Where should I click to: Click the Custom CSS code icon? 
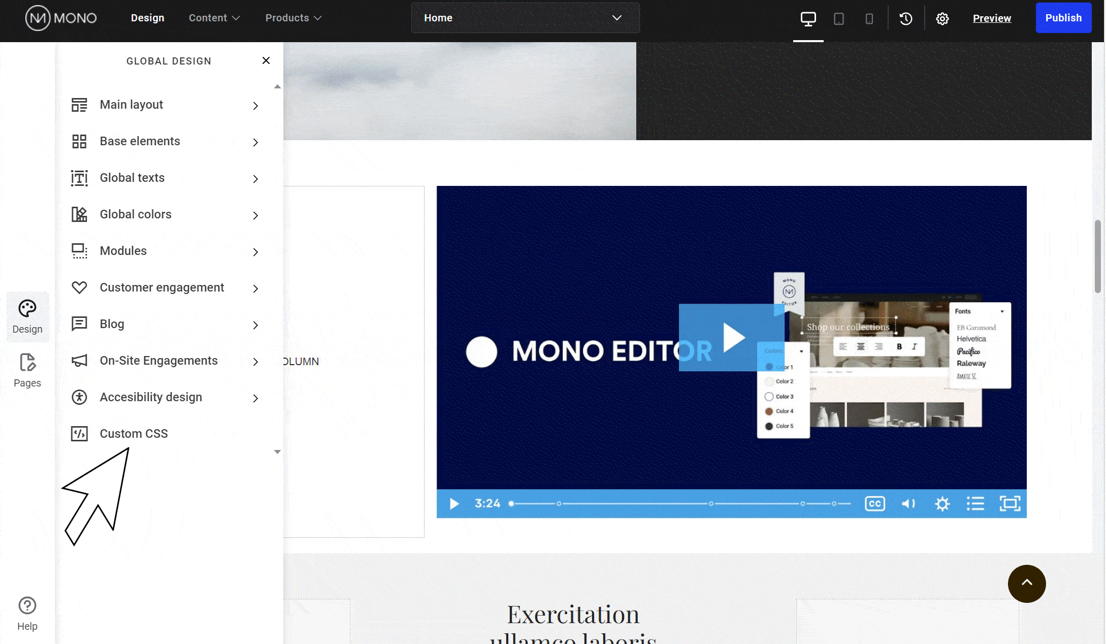click(79, 434)
